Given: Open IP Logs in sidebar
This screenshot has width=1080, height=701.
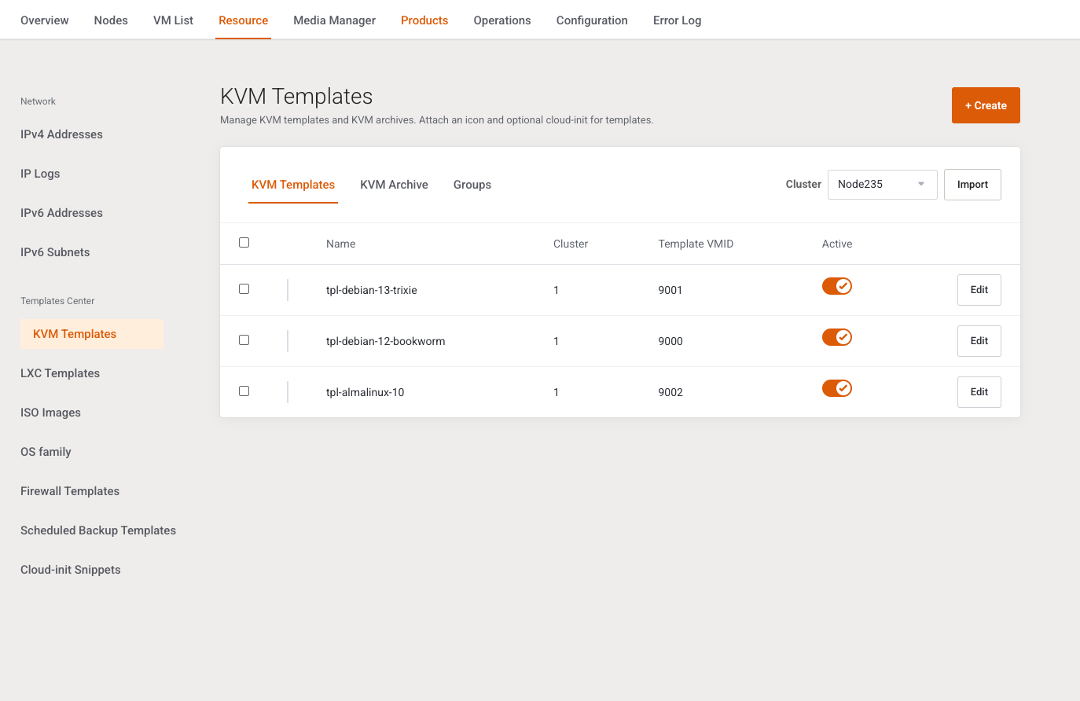Looking at the screenshot, I should tap(40, 174).
